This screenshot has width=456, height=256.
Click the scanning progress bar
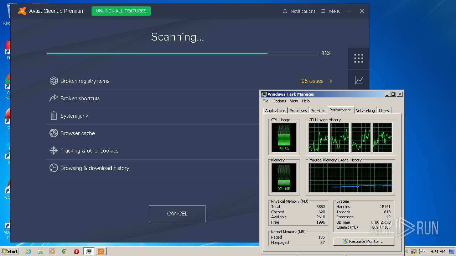click(182, 53)
